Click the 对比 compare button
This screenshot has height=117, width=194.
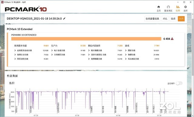[x=165, y=19]
